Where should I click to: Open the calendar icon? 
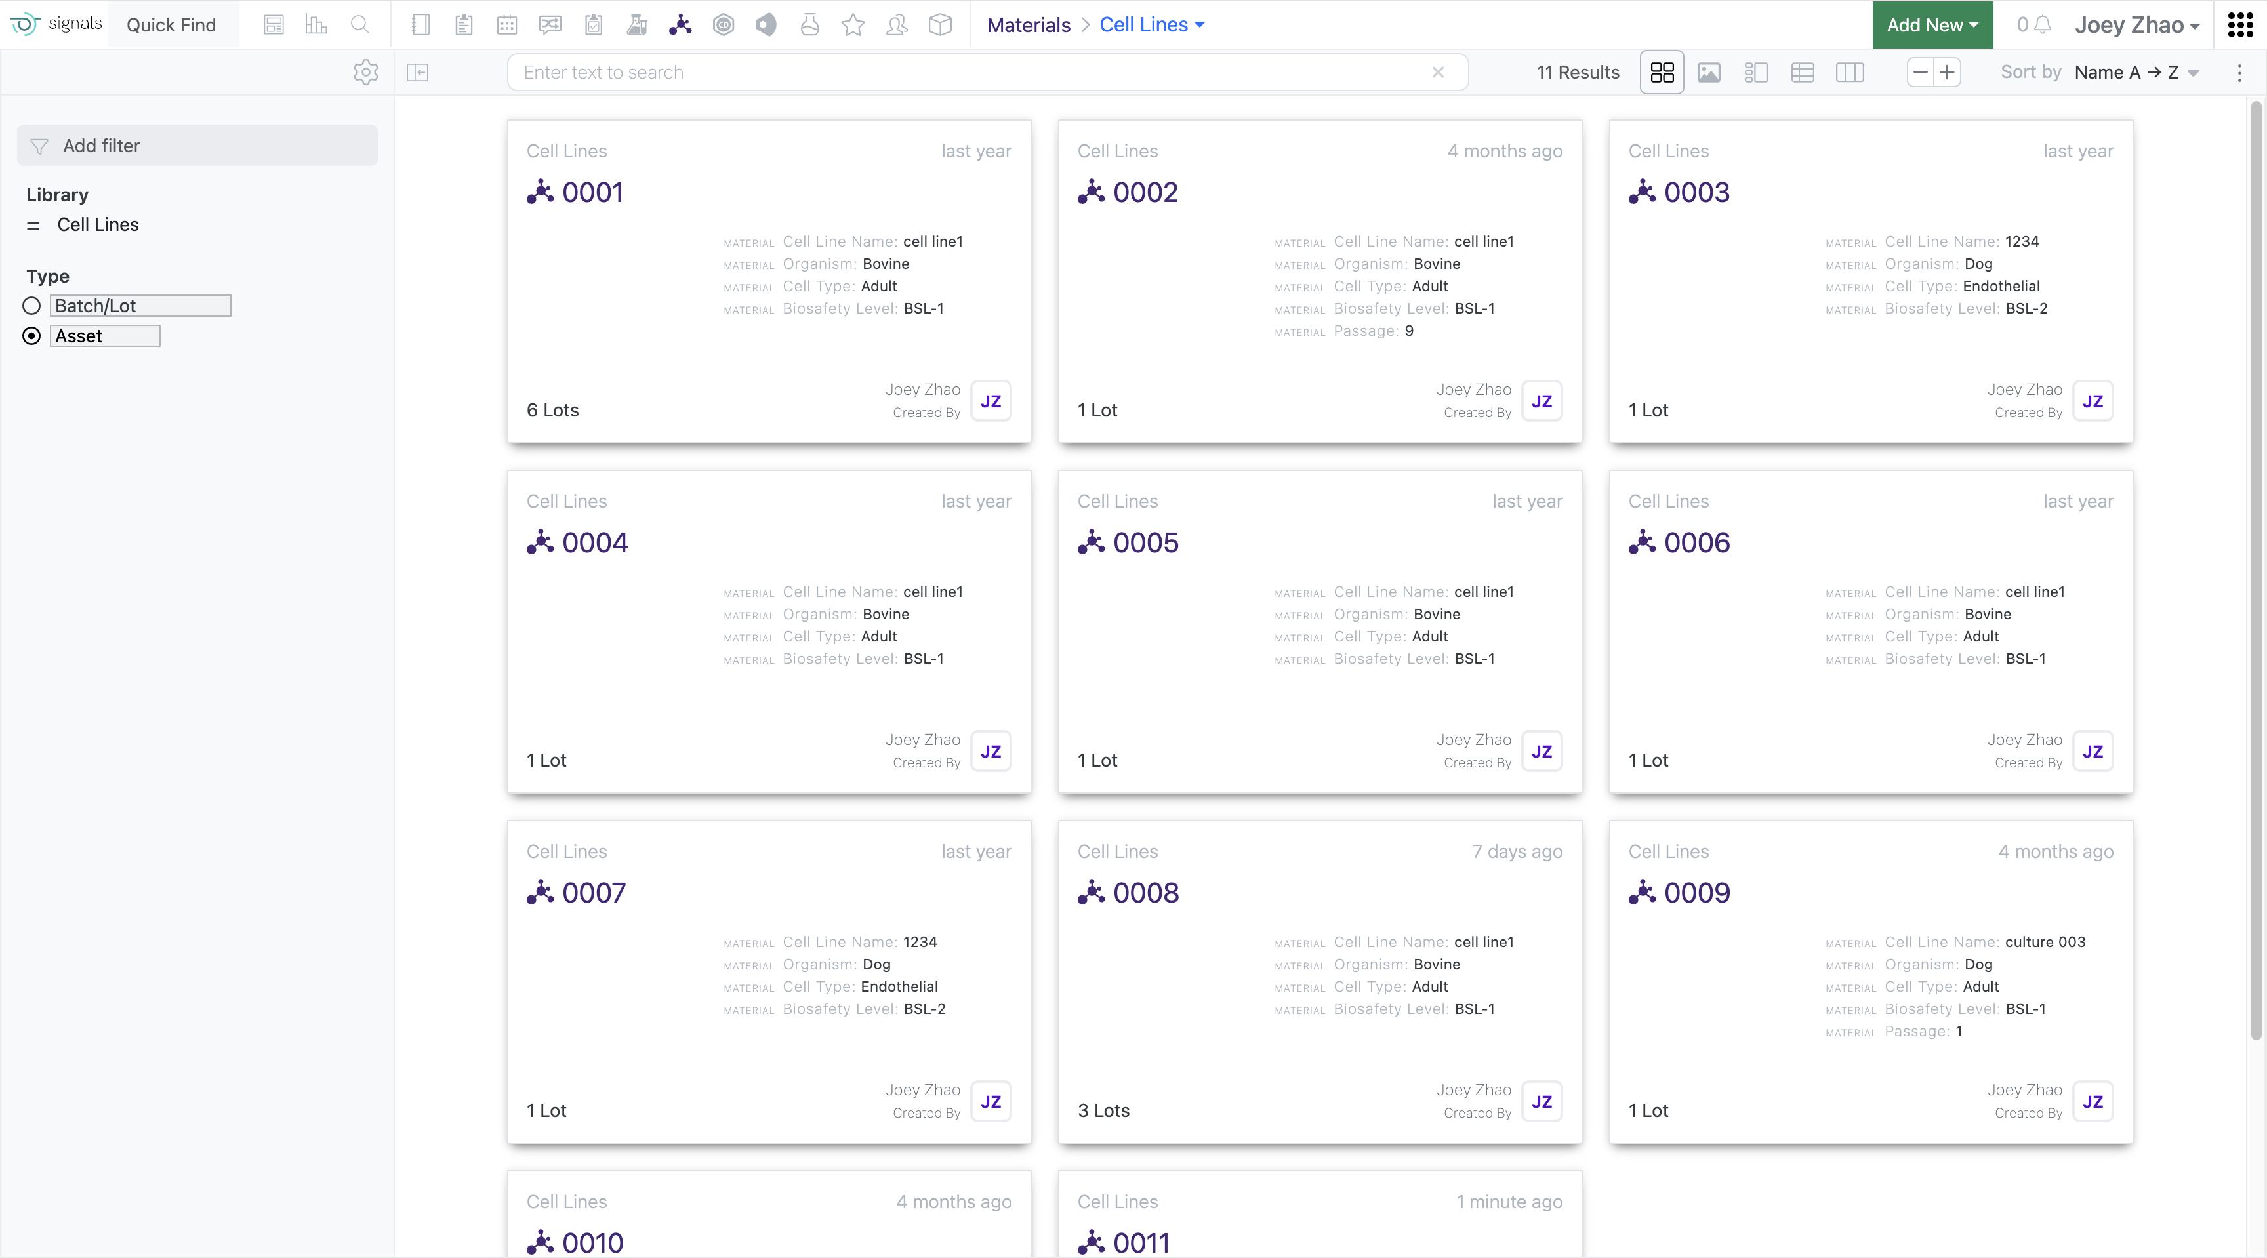(507, 25)
